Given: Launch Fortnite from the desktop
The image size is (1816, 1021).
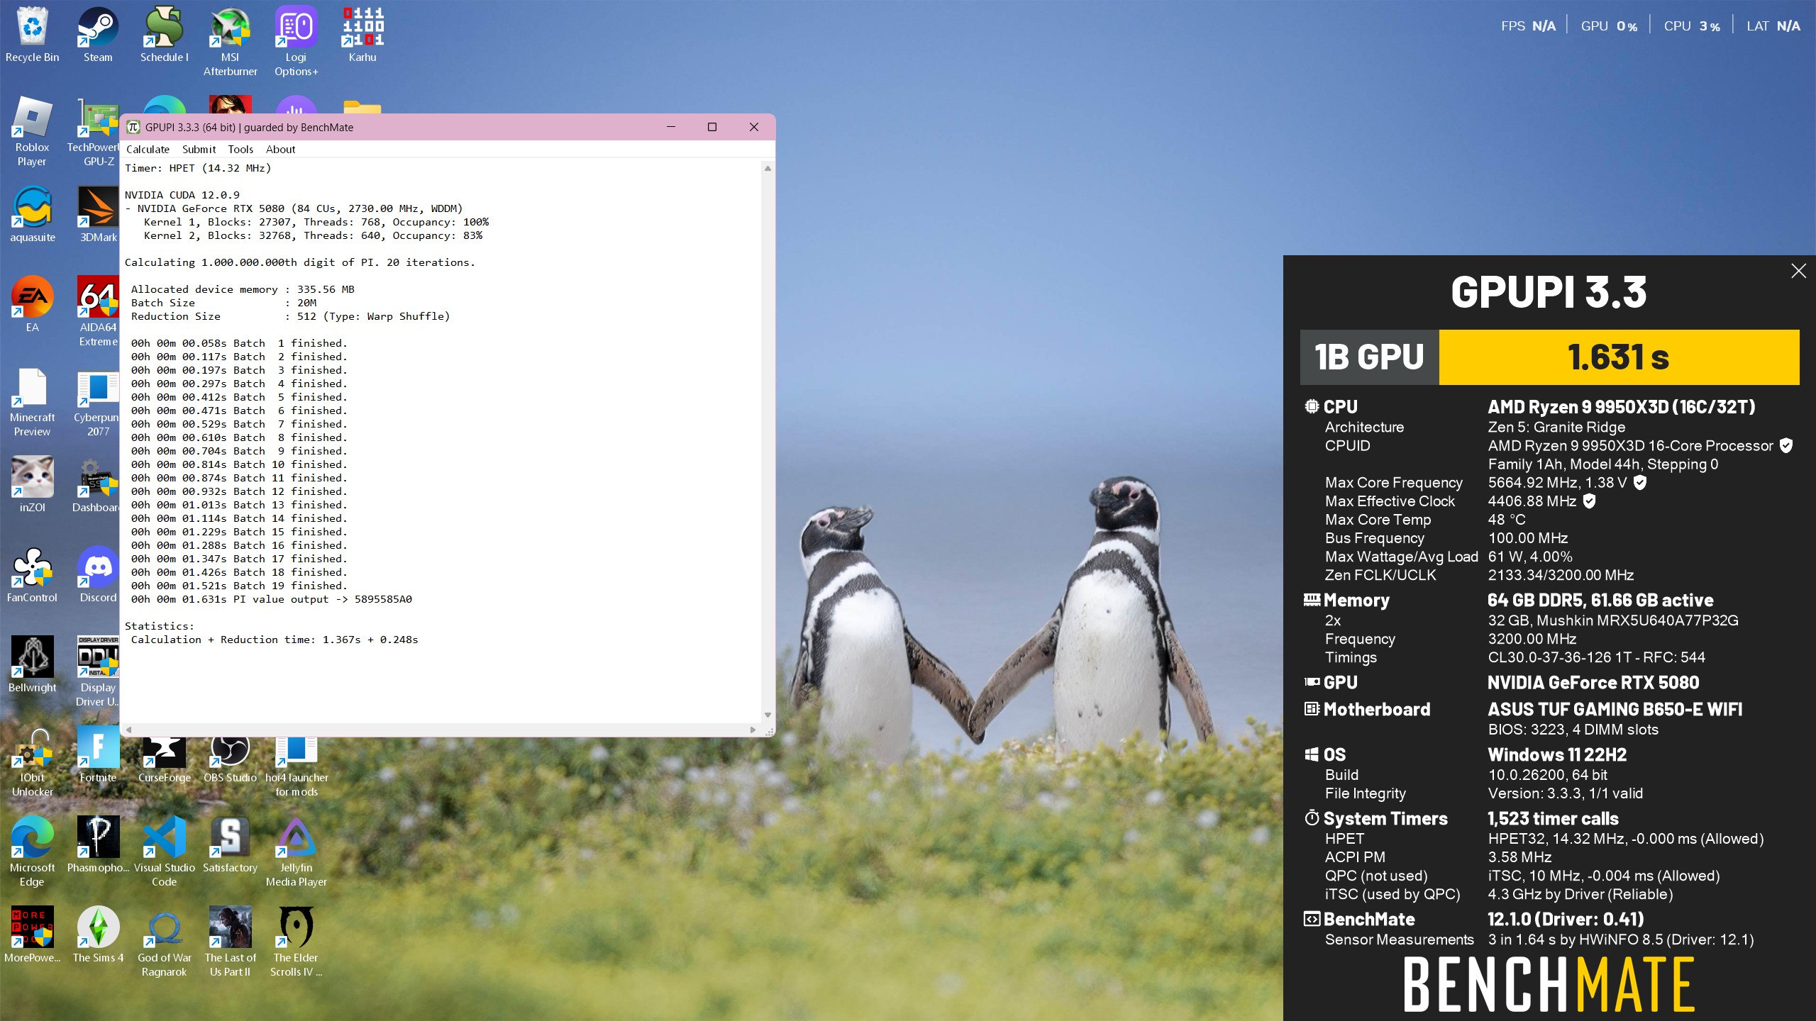Looking at the screenshot, I should tap(98, 755).
